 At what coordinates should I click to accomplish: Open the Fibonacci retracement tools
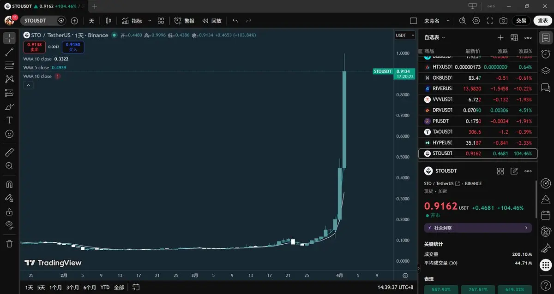9,65
